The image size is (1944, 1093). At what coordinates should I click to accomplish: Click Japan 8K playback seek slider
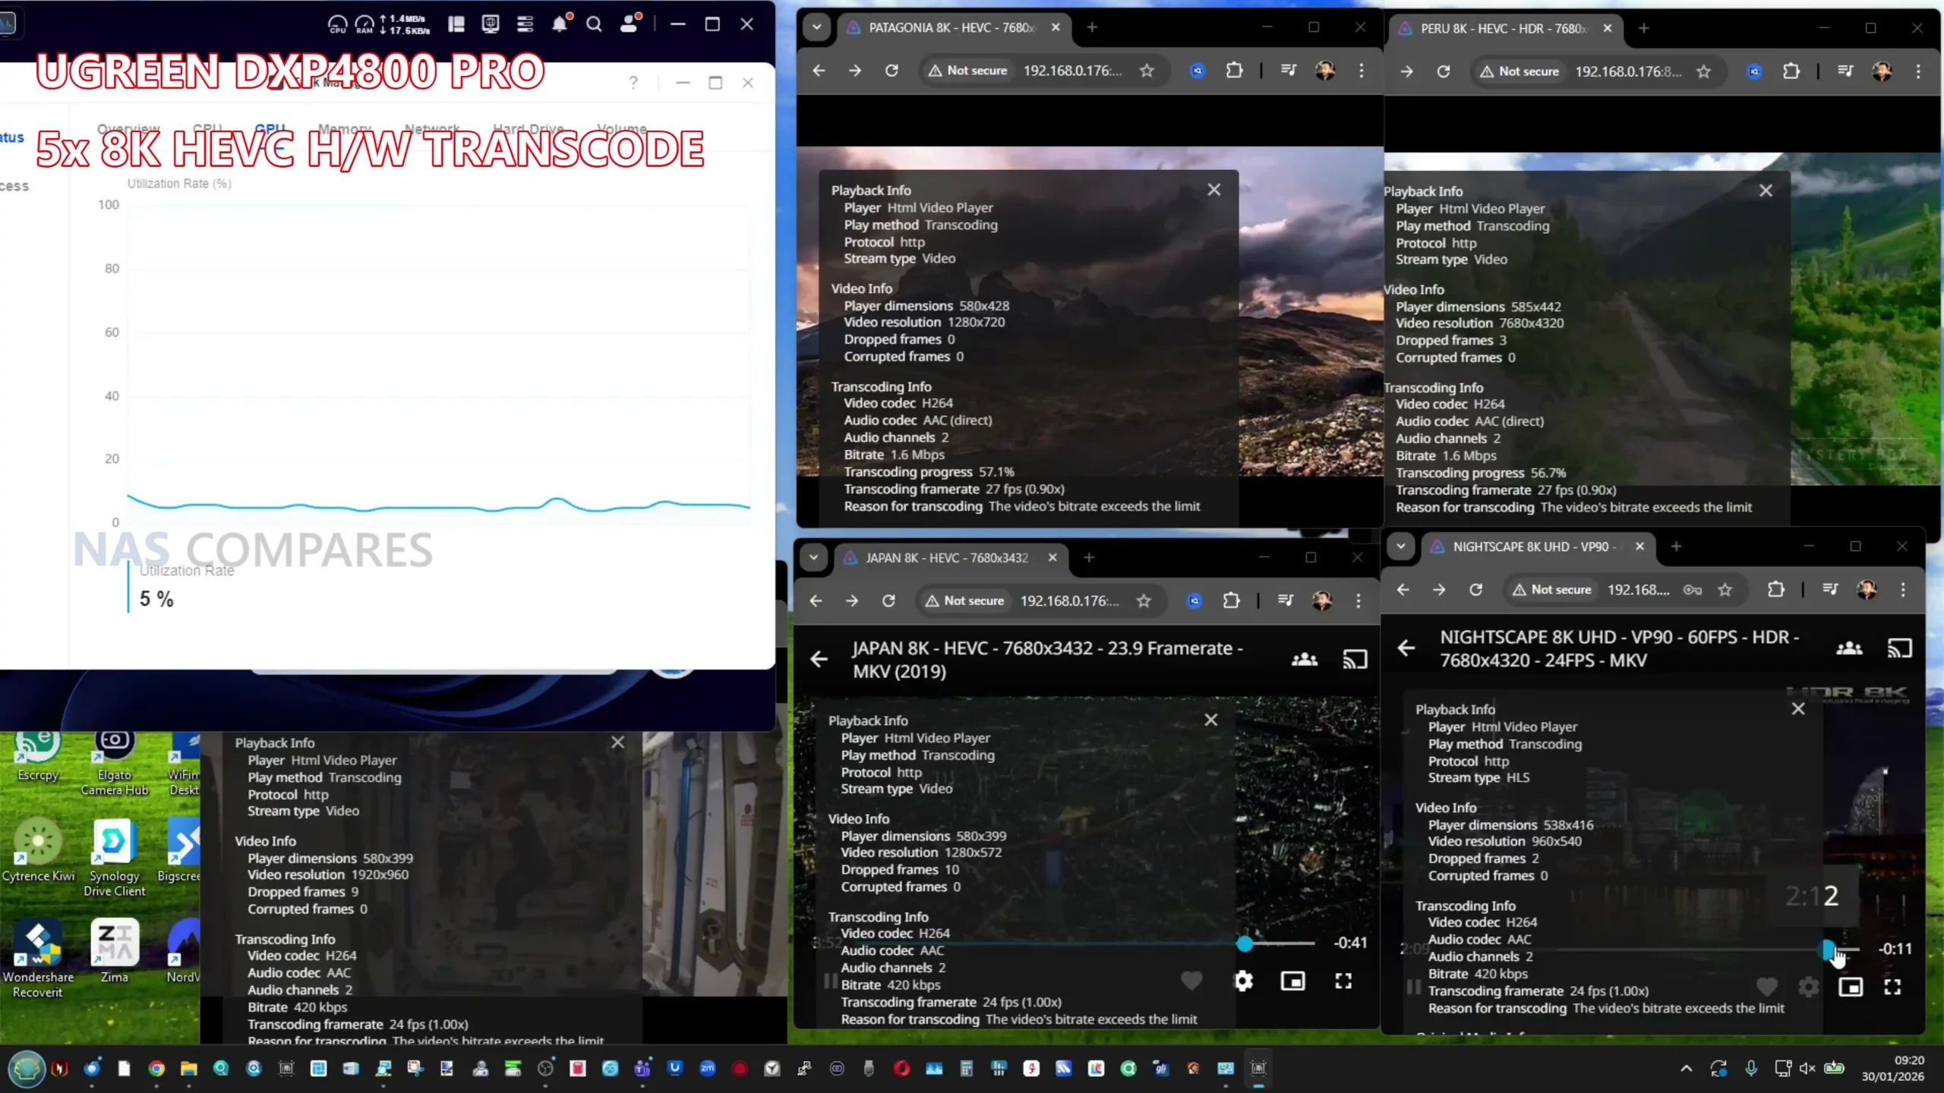tap(1244, 943)
